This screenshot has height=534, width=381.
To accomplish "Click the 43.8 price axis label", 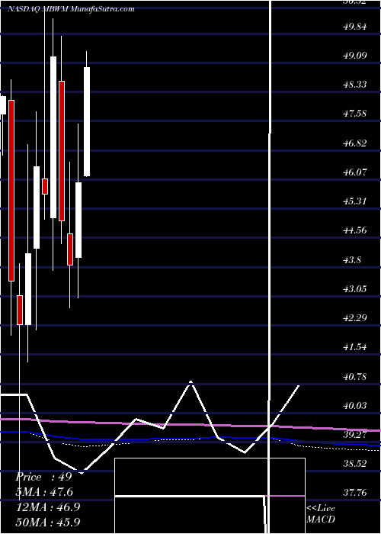I will (x=352, y=259).
